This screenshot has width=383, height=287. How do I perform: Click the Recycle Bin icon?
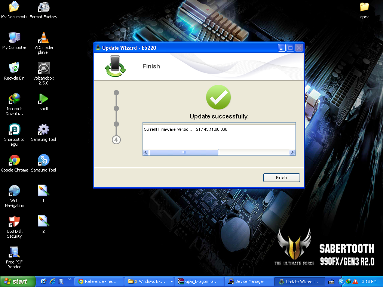(x=14, y=68)
